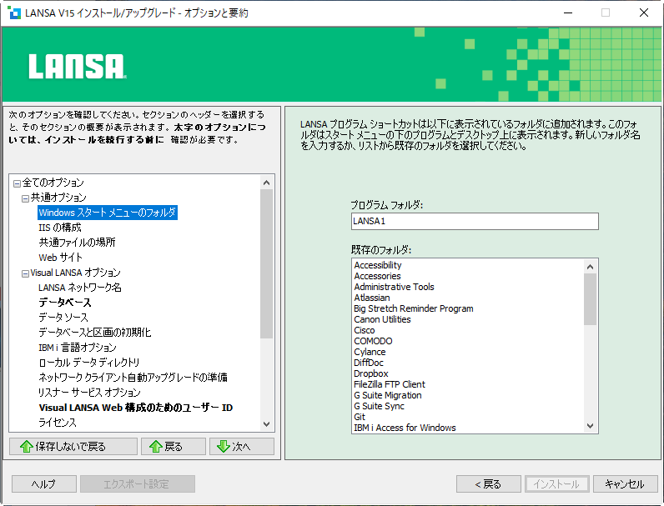
Task: Collapse the Visual LANSA オプション tree node
Action: 25,273
